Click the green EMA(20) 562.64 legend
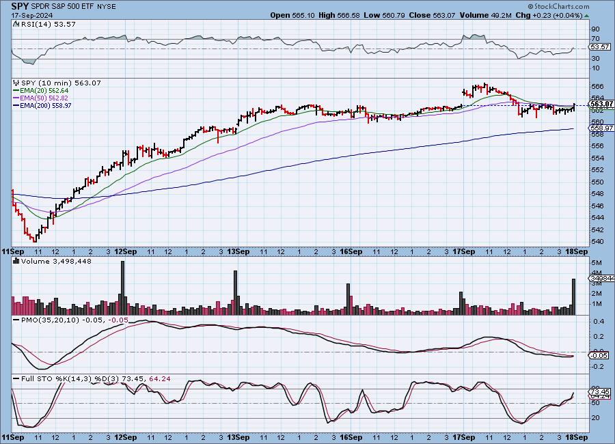615x444 pixels. pos(41,91)
